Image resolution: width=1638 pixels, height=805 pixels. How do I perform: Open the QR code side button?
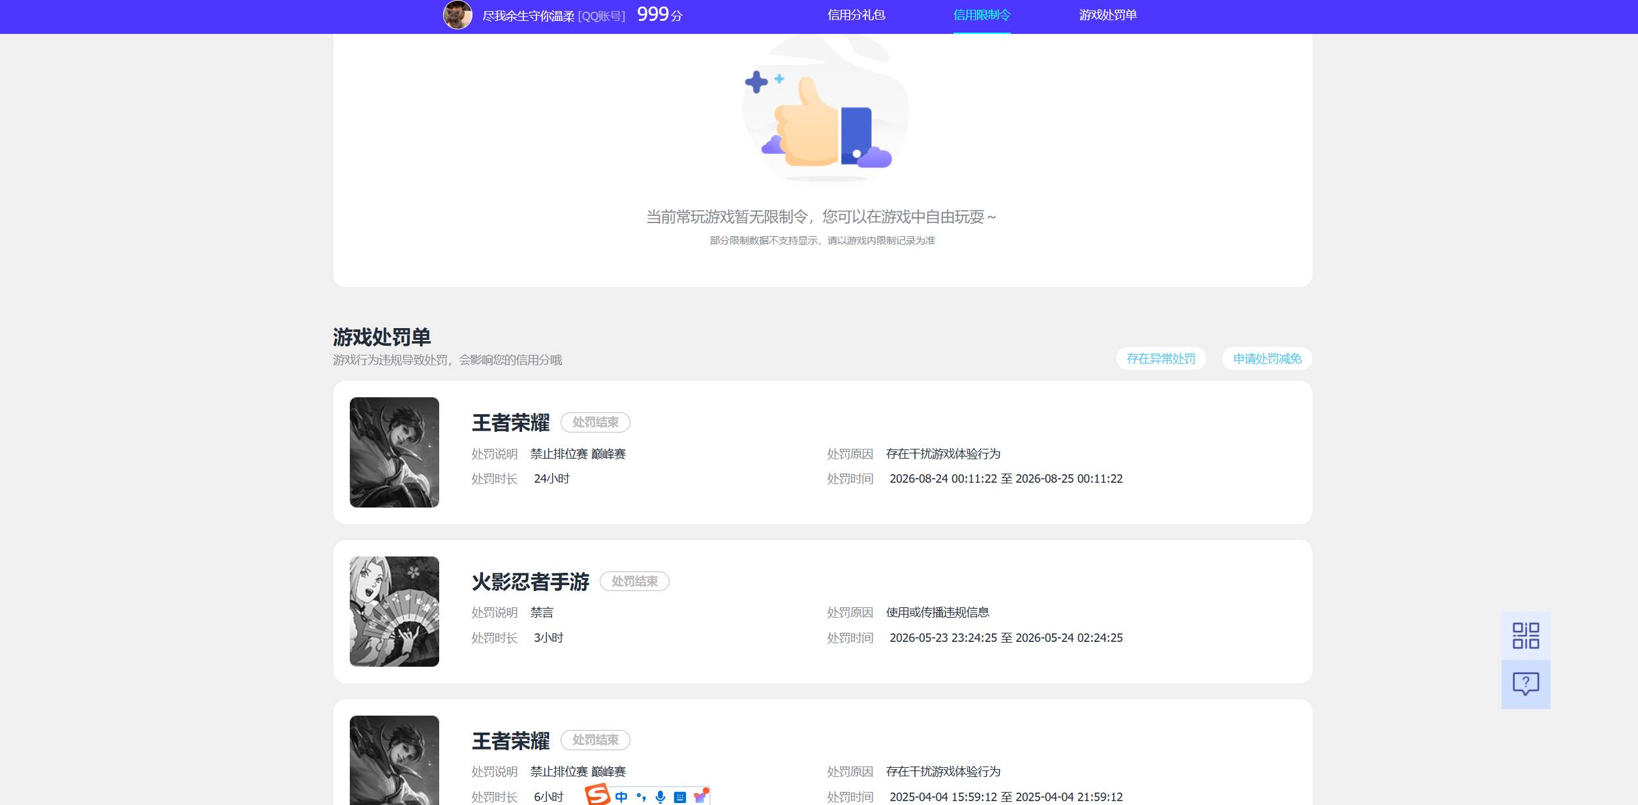pyautogui.click(x=1526, y=635)
